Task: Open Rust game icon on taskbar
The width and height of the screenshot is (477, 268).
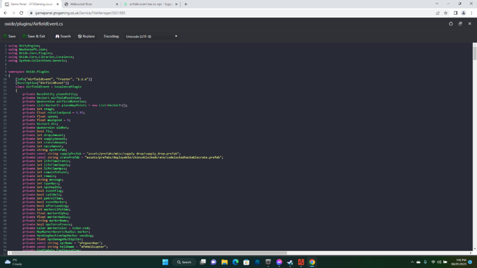Action: [x=301, y=262]
